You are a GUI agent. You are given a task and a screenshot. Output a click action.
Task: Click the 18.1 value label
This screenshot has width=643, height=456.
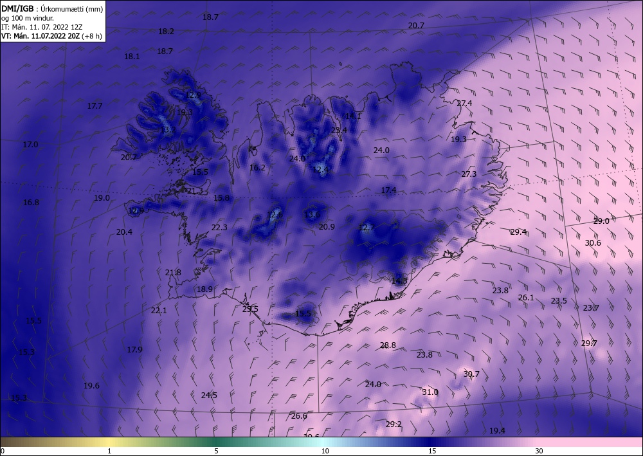(x=132, y=57)
